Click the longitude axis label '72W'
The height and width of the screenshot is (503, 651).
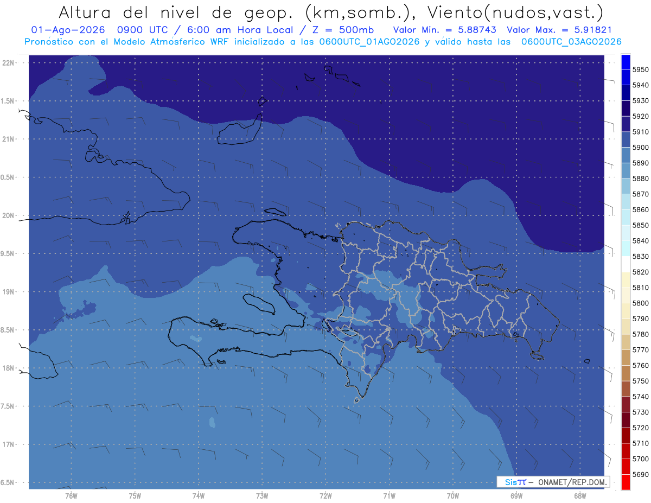pyautogui.click(x=325, y=495)
